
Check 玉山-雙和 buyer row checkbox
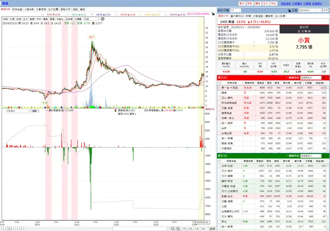[x=219, y=98]
